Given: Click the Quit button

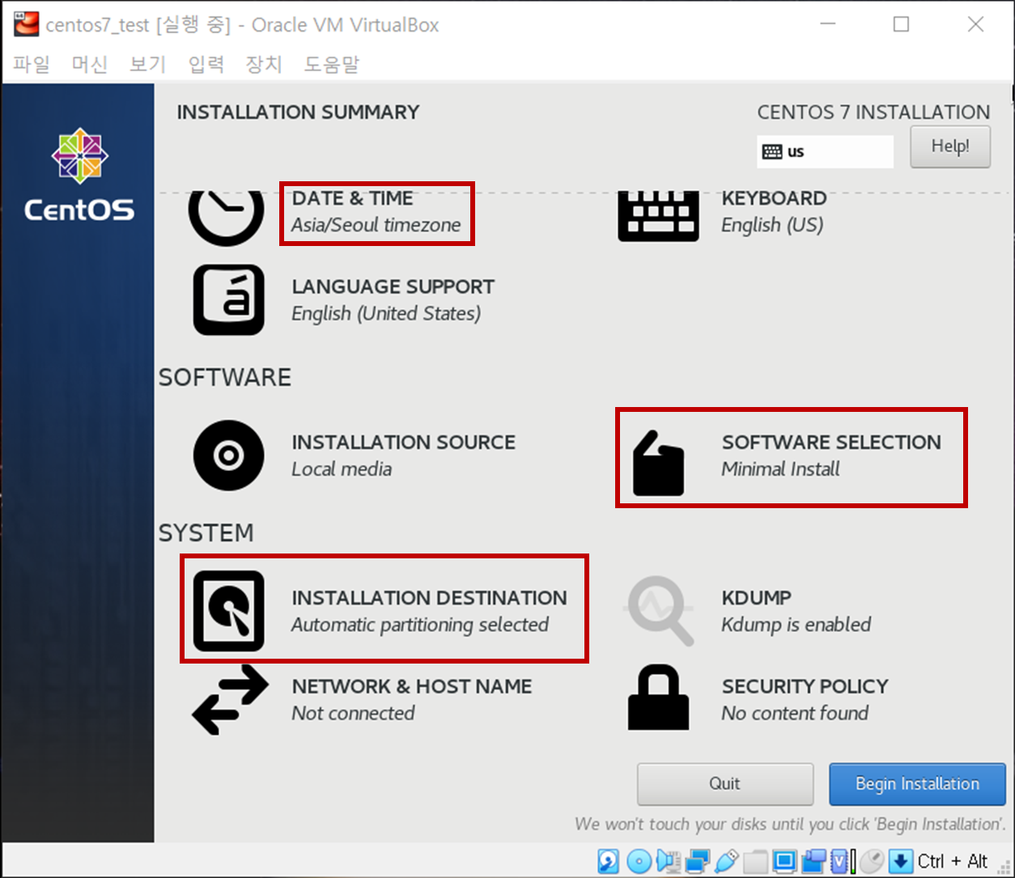Looking at the screenshot, I should tap(725, 783).
